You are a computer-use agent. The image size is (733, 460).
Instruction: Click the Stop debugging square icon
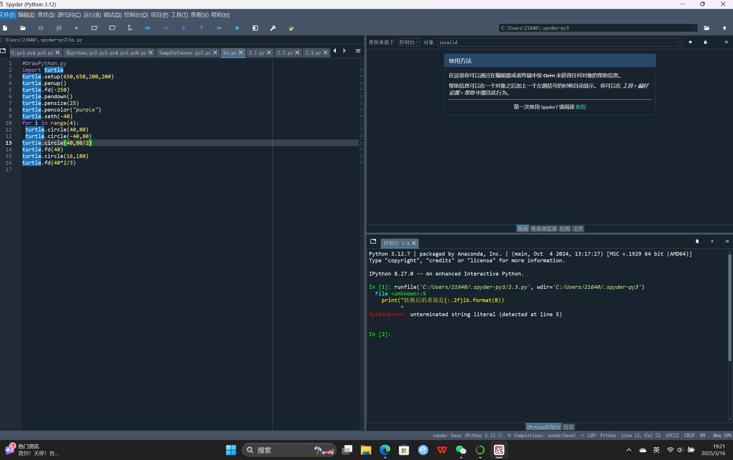(237, 28)
